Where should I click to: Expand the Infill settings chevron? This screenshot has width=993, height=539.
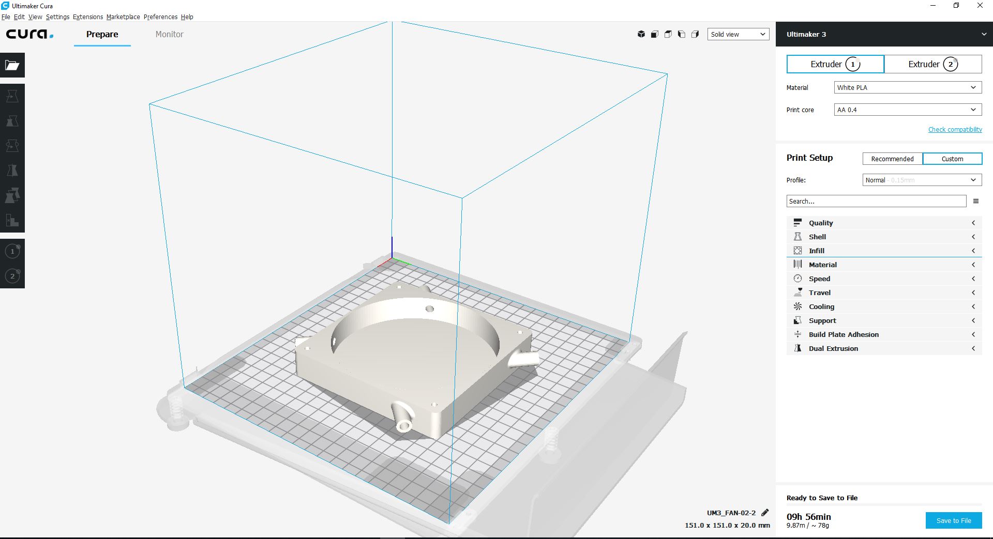click(973, 251)
